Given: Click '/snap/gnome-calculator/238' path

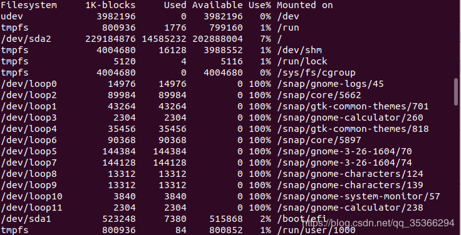Looking at the screenshot, I should (350, 207).
